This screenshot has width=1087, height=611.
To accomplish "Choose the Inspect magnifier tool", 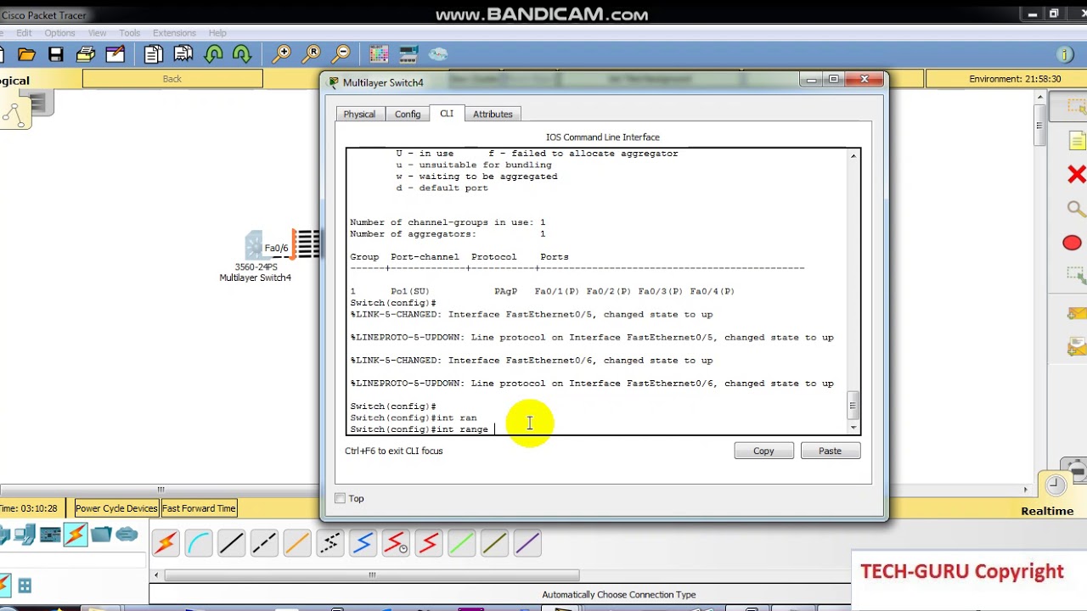I will 1076,209.
